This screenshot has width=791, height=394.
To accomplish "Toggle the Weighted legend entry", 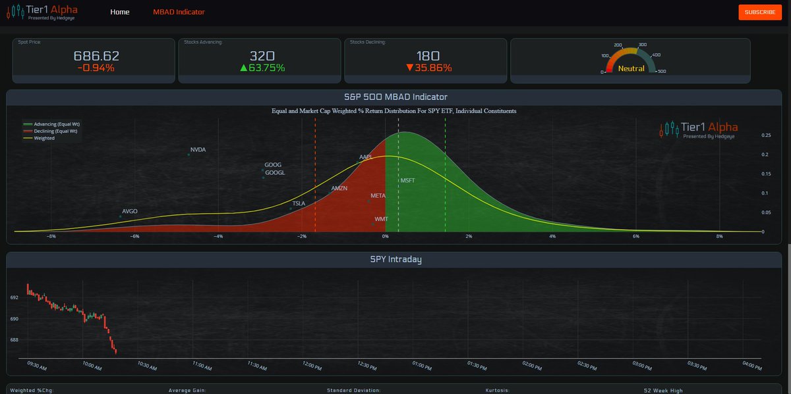I will tap(39, 138).
